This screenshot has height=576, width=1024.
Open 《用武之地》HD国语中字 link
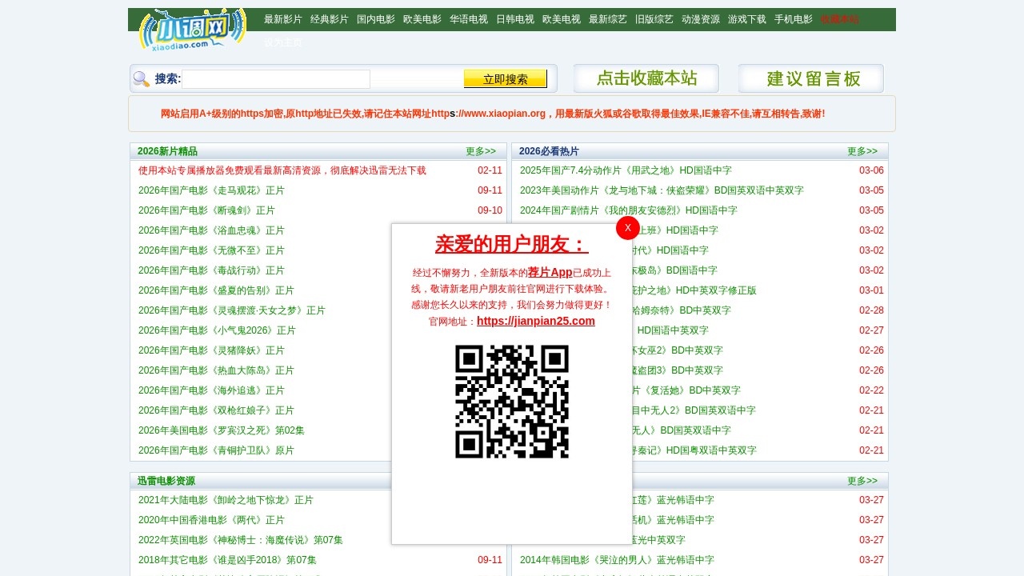[626, 170]
